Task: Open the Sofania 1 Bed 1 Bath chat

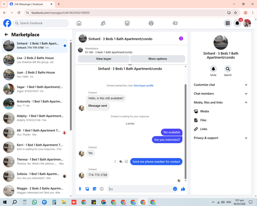Action: click(x=34, y=176)
